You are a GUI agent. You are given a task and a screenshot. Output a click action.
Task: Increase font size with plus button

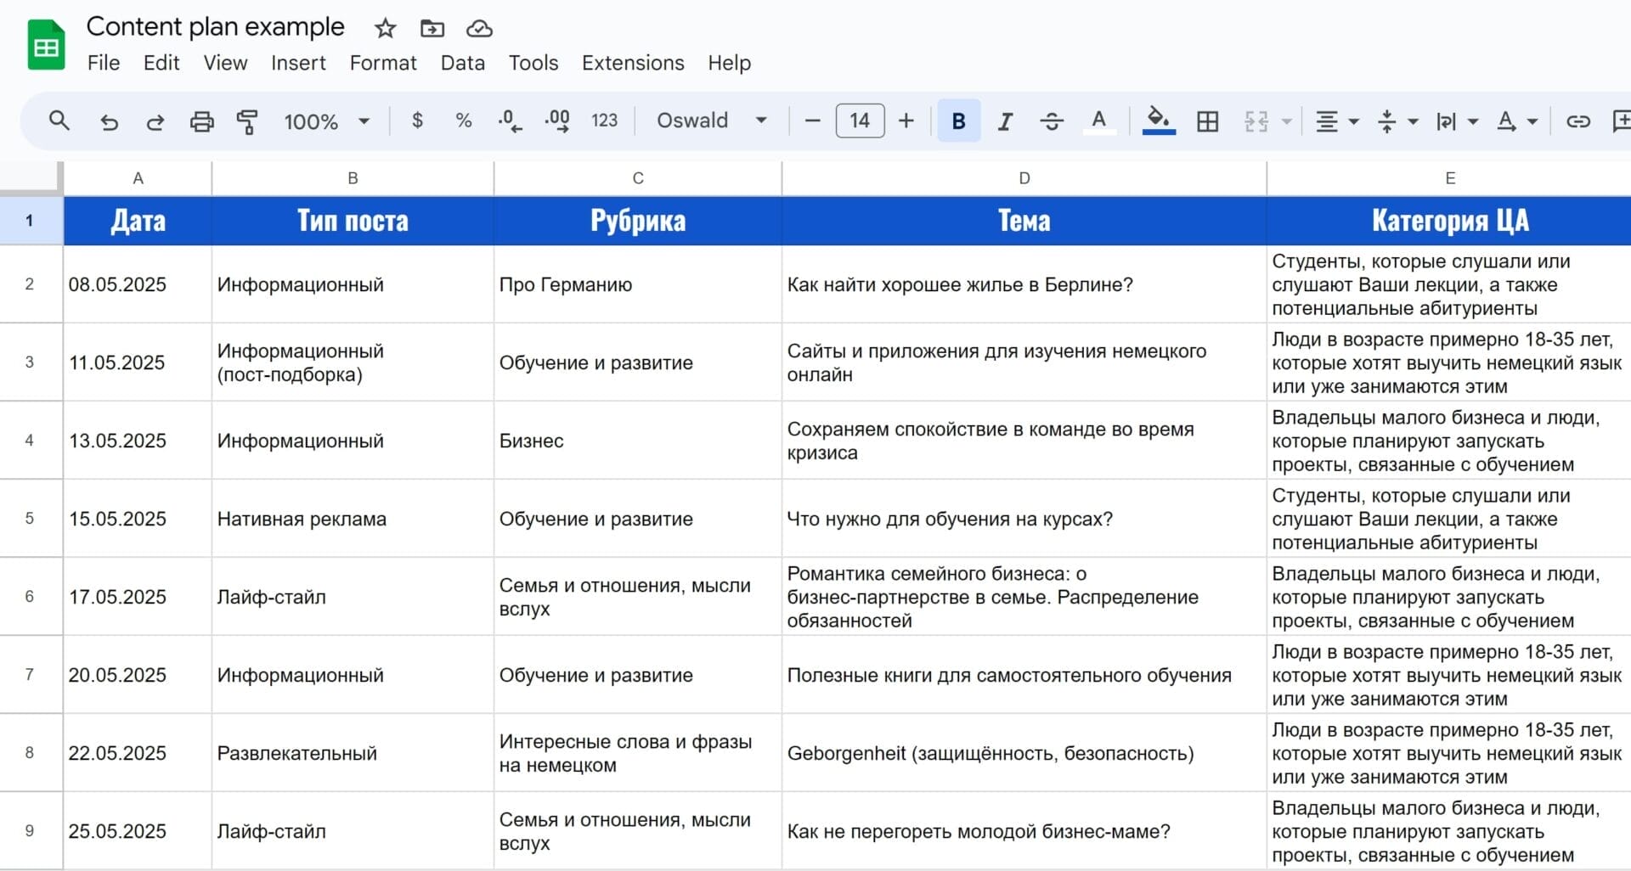click(906, 121)
